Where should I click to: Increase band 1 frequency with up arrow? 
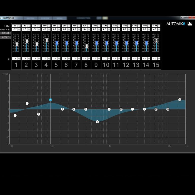[x=19, y=25]
